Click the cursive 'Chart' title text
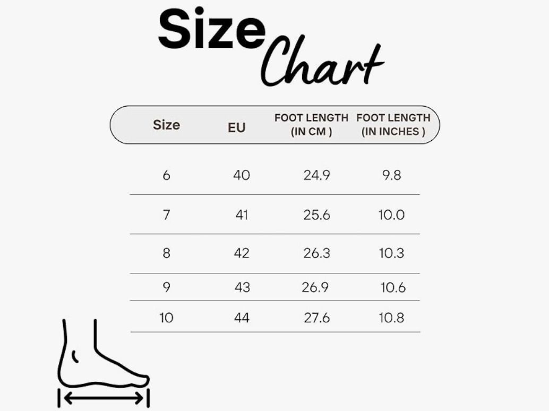Image resolution: width=549 pixels, height=411 pixels. [322, 61]
